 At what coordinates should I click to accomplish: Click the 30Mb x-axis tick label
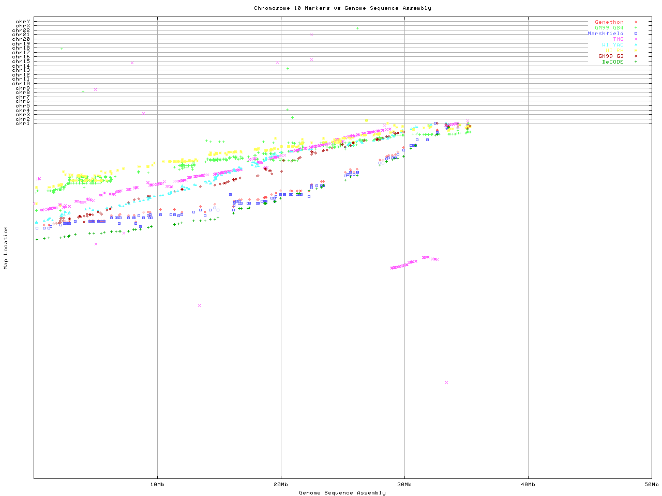[404, 485]
